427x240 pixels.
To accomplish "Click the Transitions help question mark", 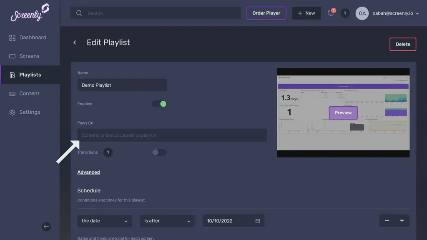I will coord(108,152).
